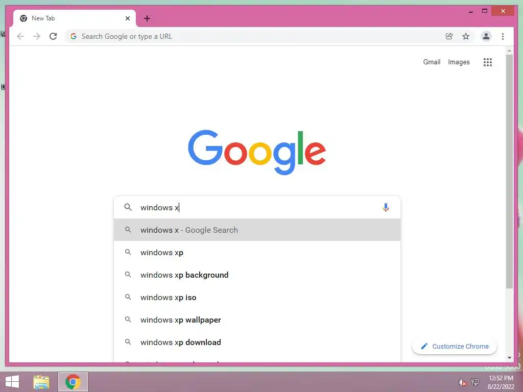This screenshot has width=523, height=392.
Task: Click the browser forward arrow
Action: click(x=37, y=36)
